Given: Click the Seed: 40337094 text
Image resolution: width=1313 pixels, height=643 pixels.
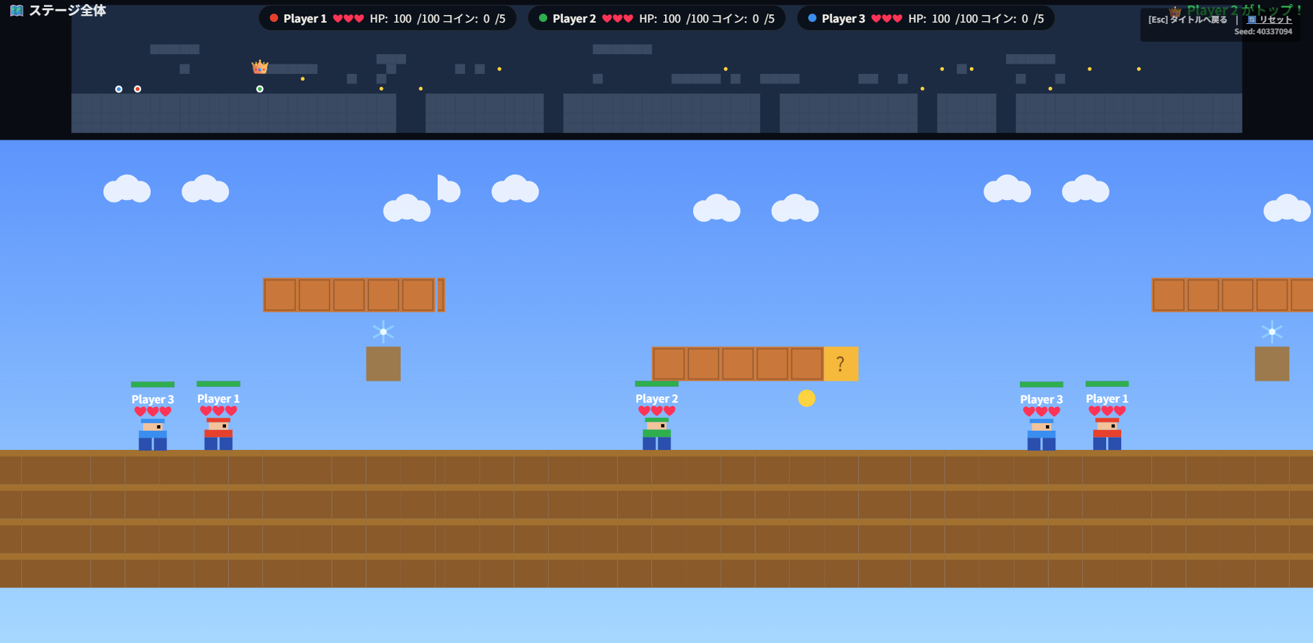Looking at the screenshot, I should pos(1263,31).
